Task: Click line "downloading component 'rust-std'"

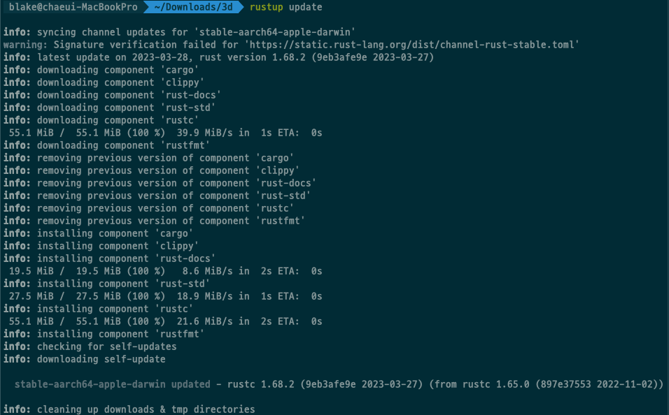Action: 109,108
